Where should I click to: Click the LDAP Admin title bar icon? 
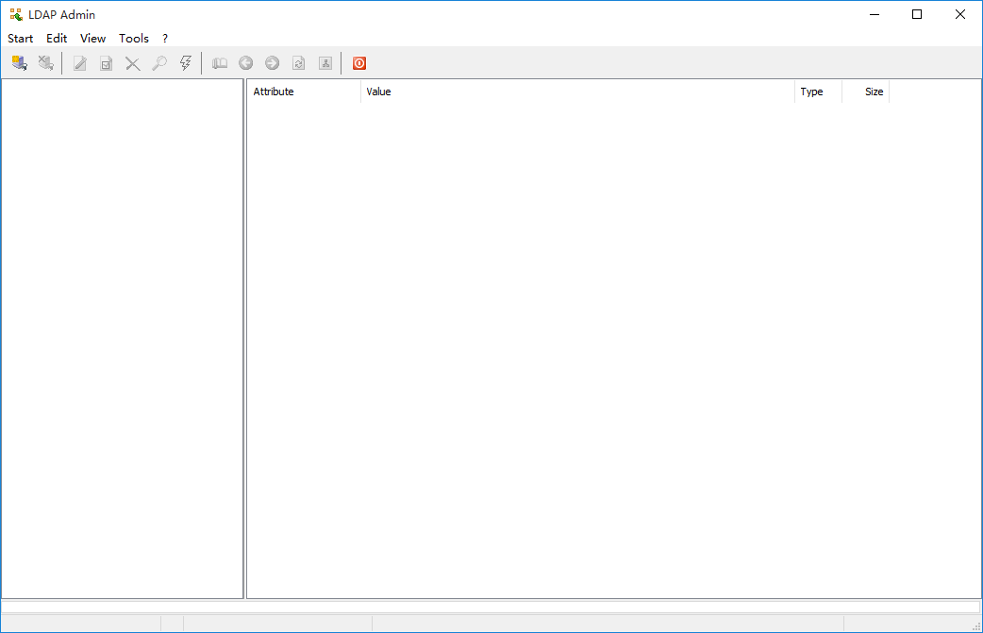[16, 14]
